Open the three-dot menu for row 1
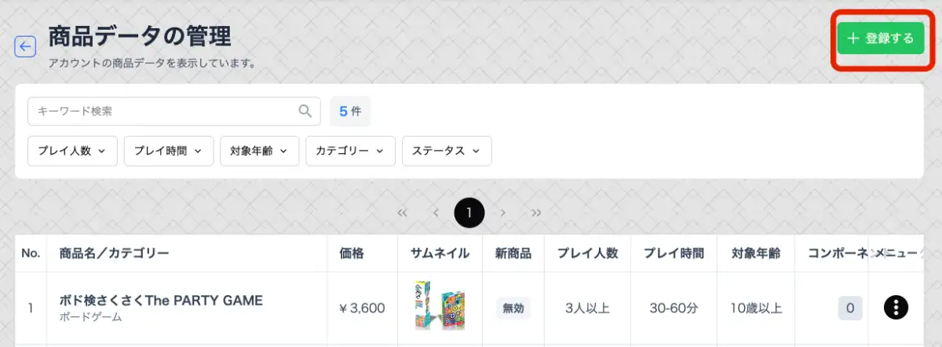The width and height of the screenshot is (942, 347). (896, 308)
